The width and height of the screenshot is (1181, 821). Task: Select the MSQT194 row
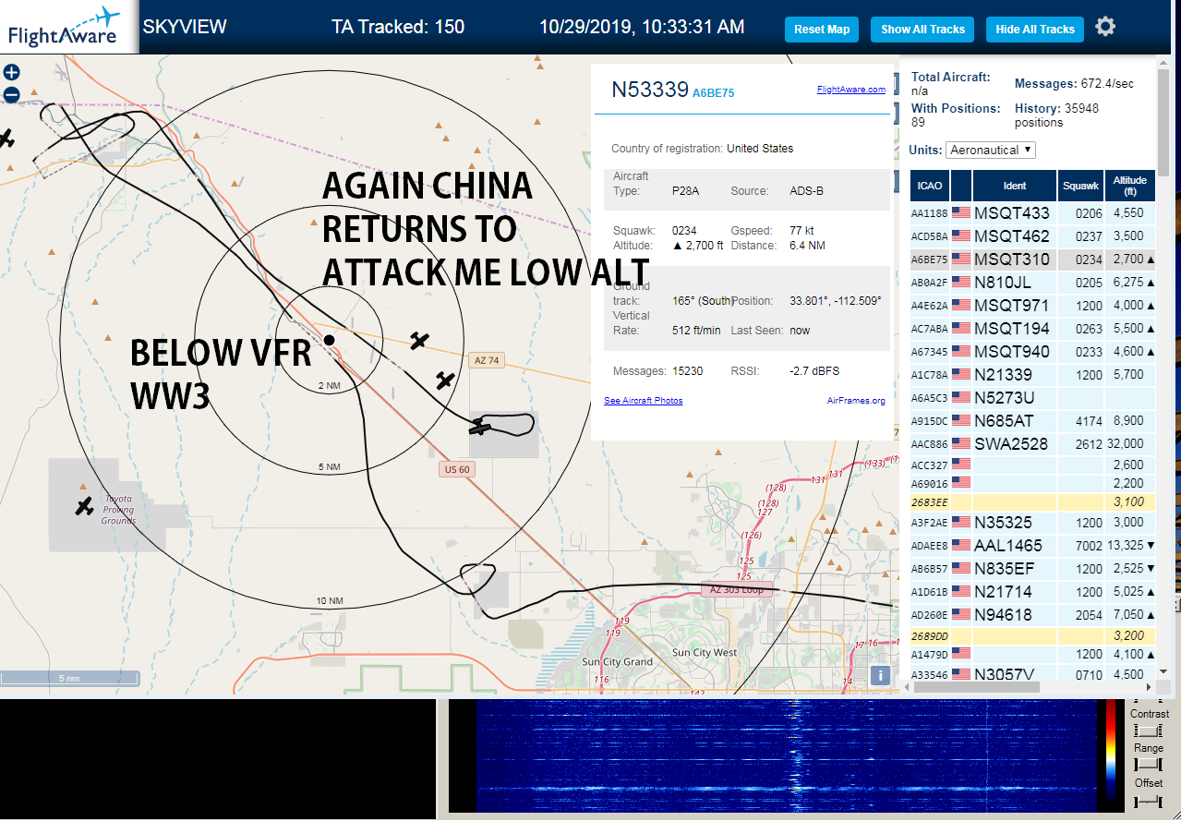1032,329
